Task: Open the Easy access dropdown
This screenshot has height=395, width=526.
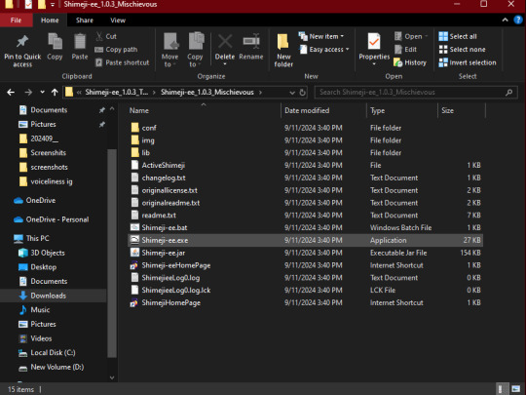Action: (324, 50)
